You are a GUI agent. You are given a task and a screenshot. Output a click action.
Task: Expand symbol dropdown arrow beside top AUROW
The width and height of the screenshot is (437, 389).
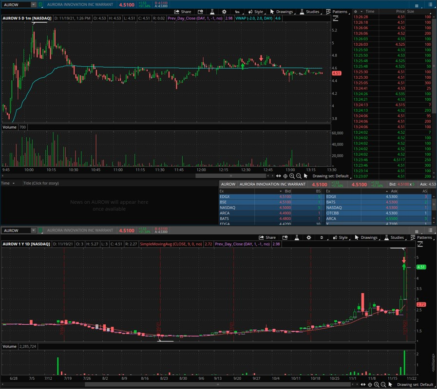pos(33,4)
